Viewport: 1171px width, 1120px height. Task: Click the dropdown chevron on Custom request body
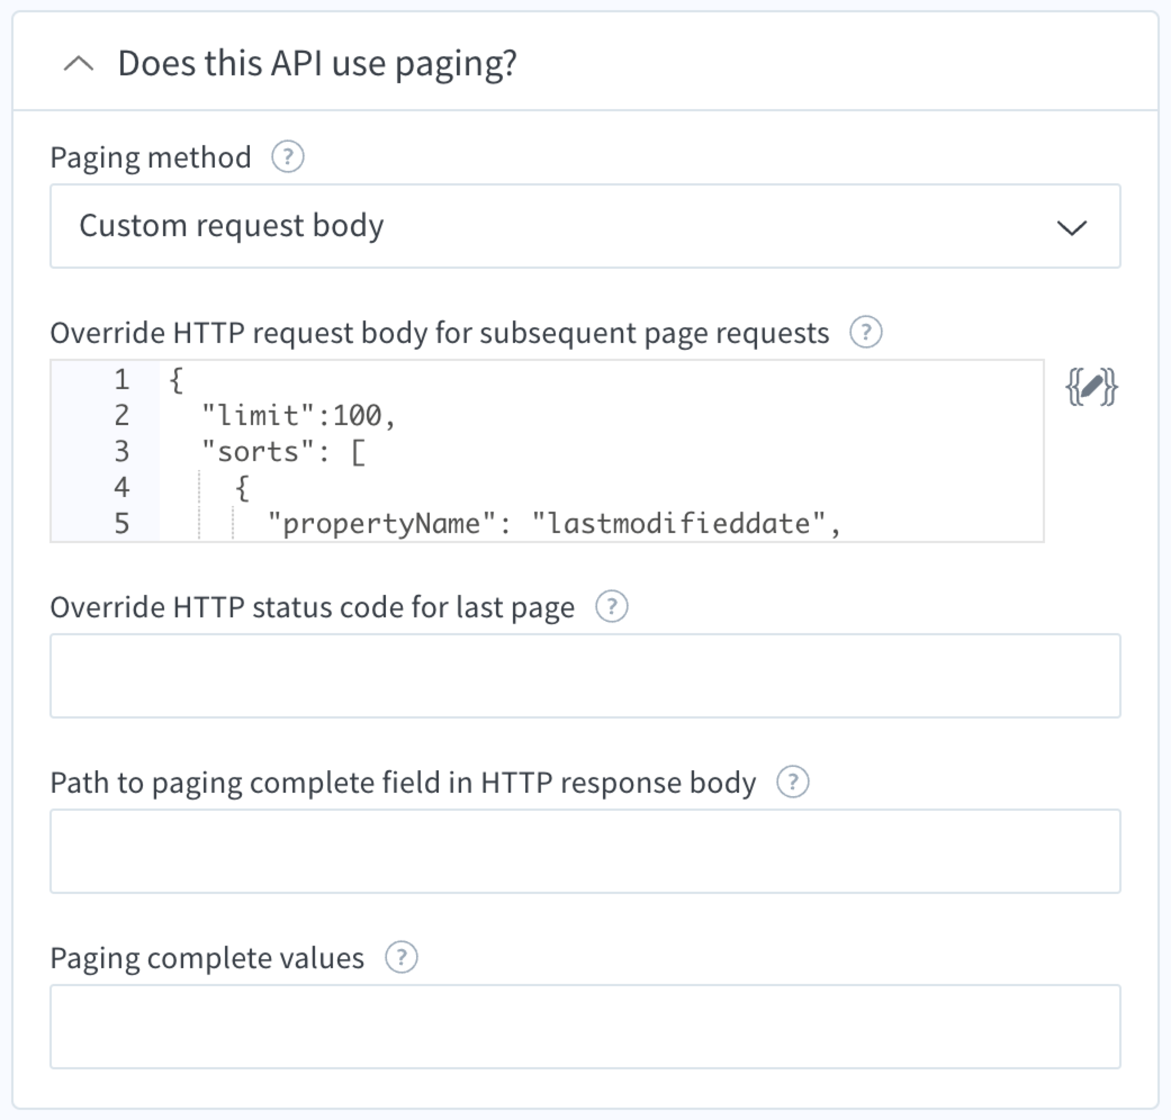1073,229
